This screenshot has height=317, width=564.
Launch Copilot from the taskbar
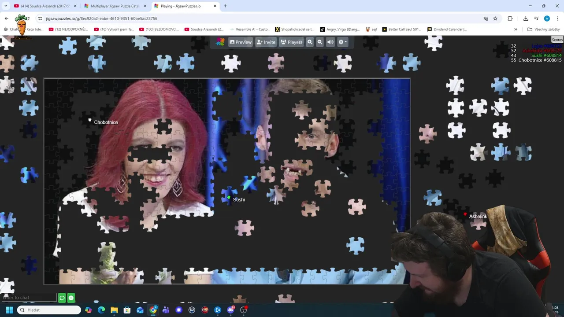[x=89, y=310]
